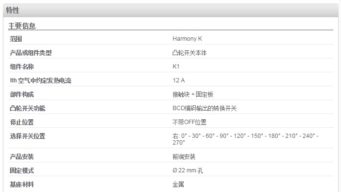Select the BCD编码输出的转换开关 value
The width and height of the screenshot is (341, 192).
click(204, 108)
